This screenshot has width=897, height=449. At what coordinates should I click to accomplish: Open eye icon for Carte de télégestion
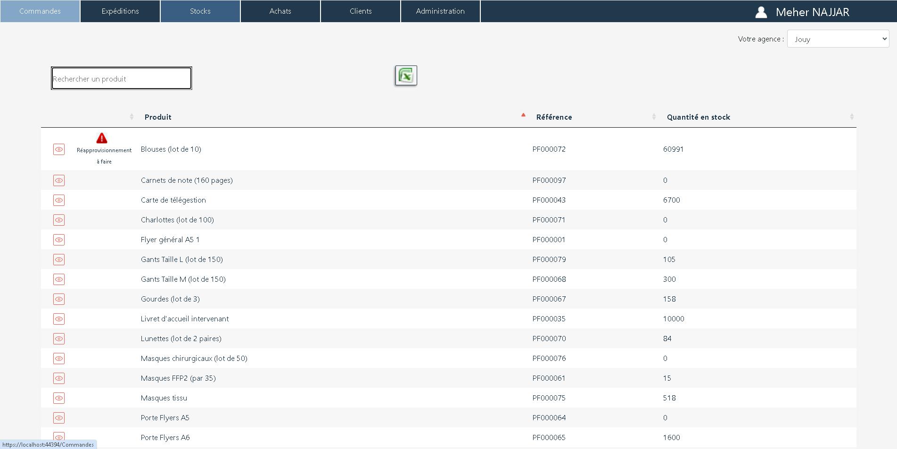(x=59, y=200)
